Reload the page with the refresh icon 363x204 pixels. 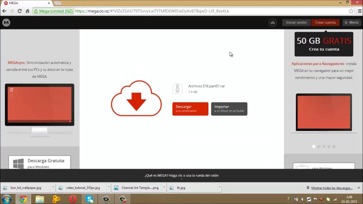(x=20, y=11)
